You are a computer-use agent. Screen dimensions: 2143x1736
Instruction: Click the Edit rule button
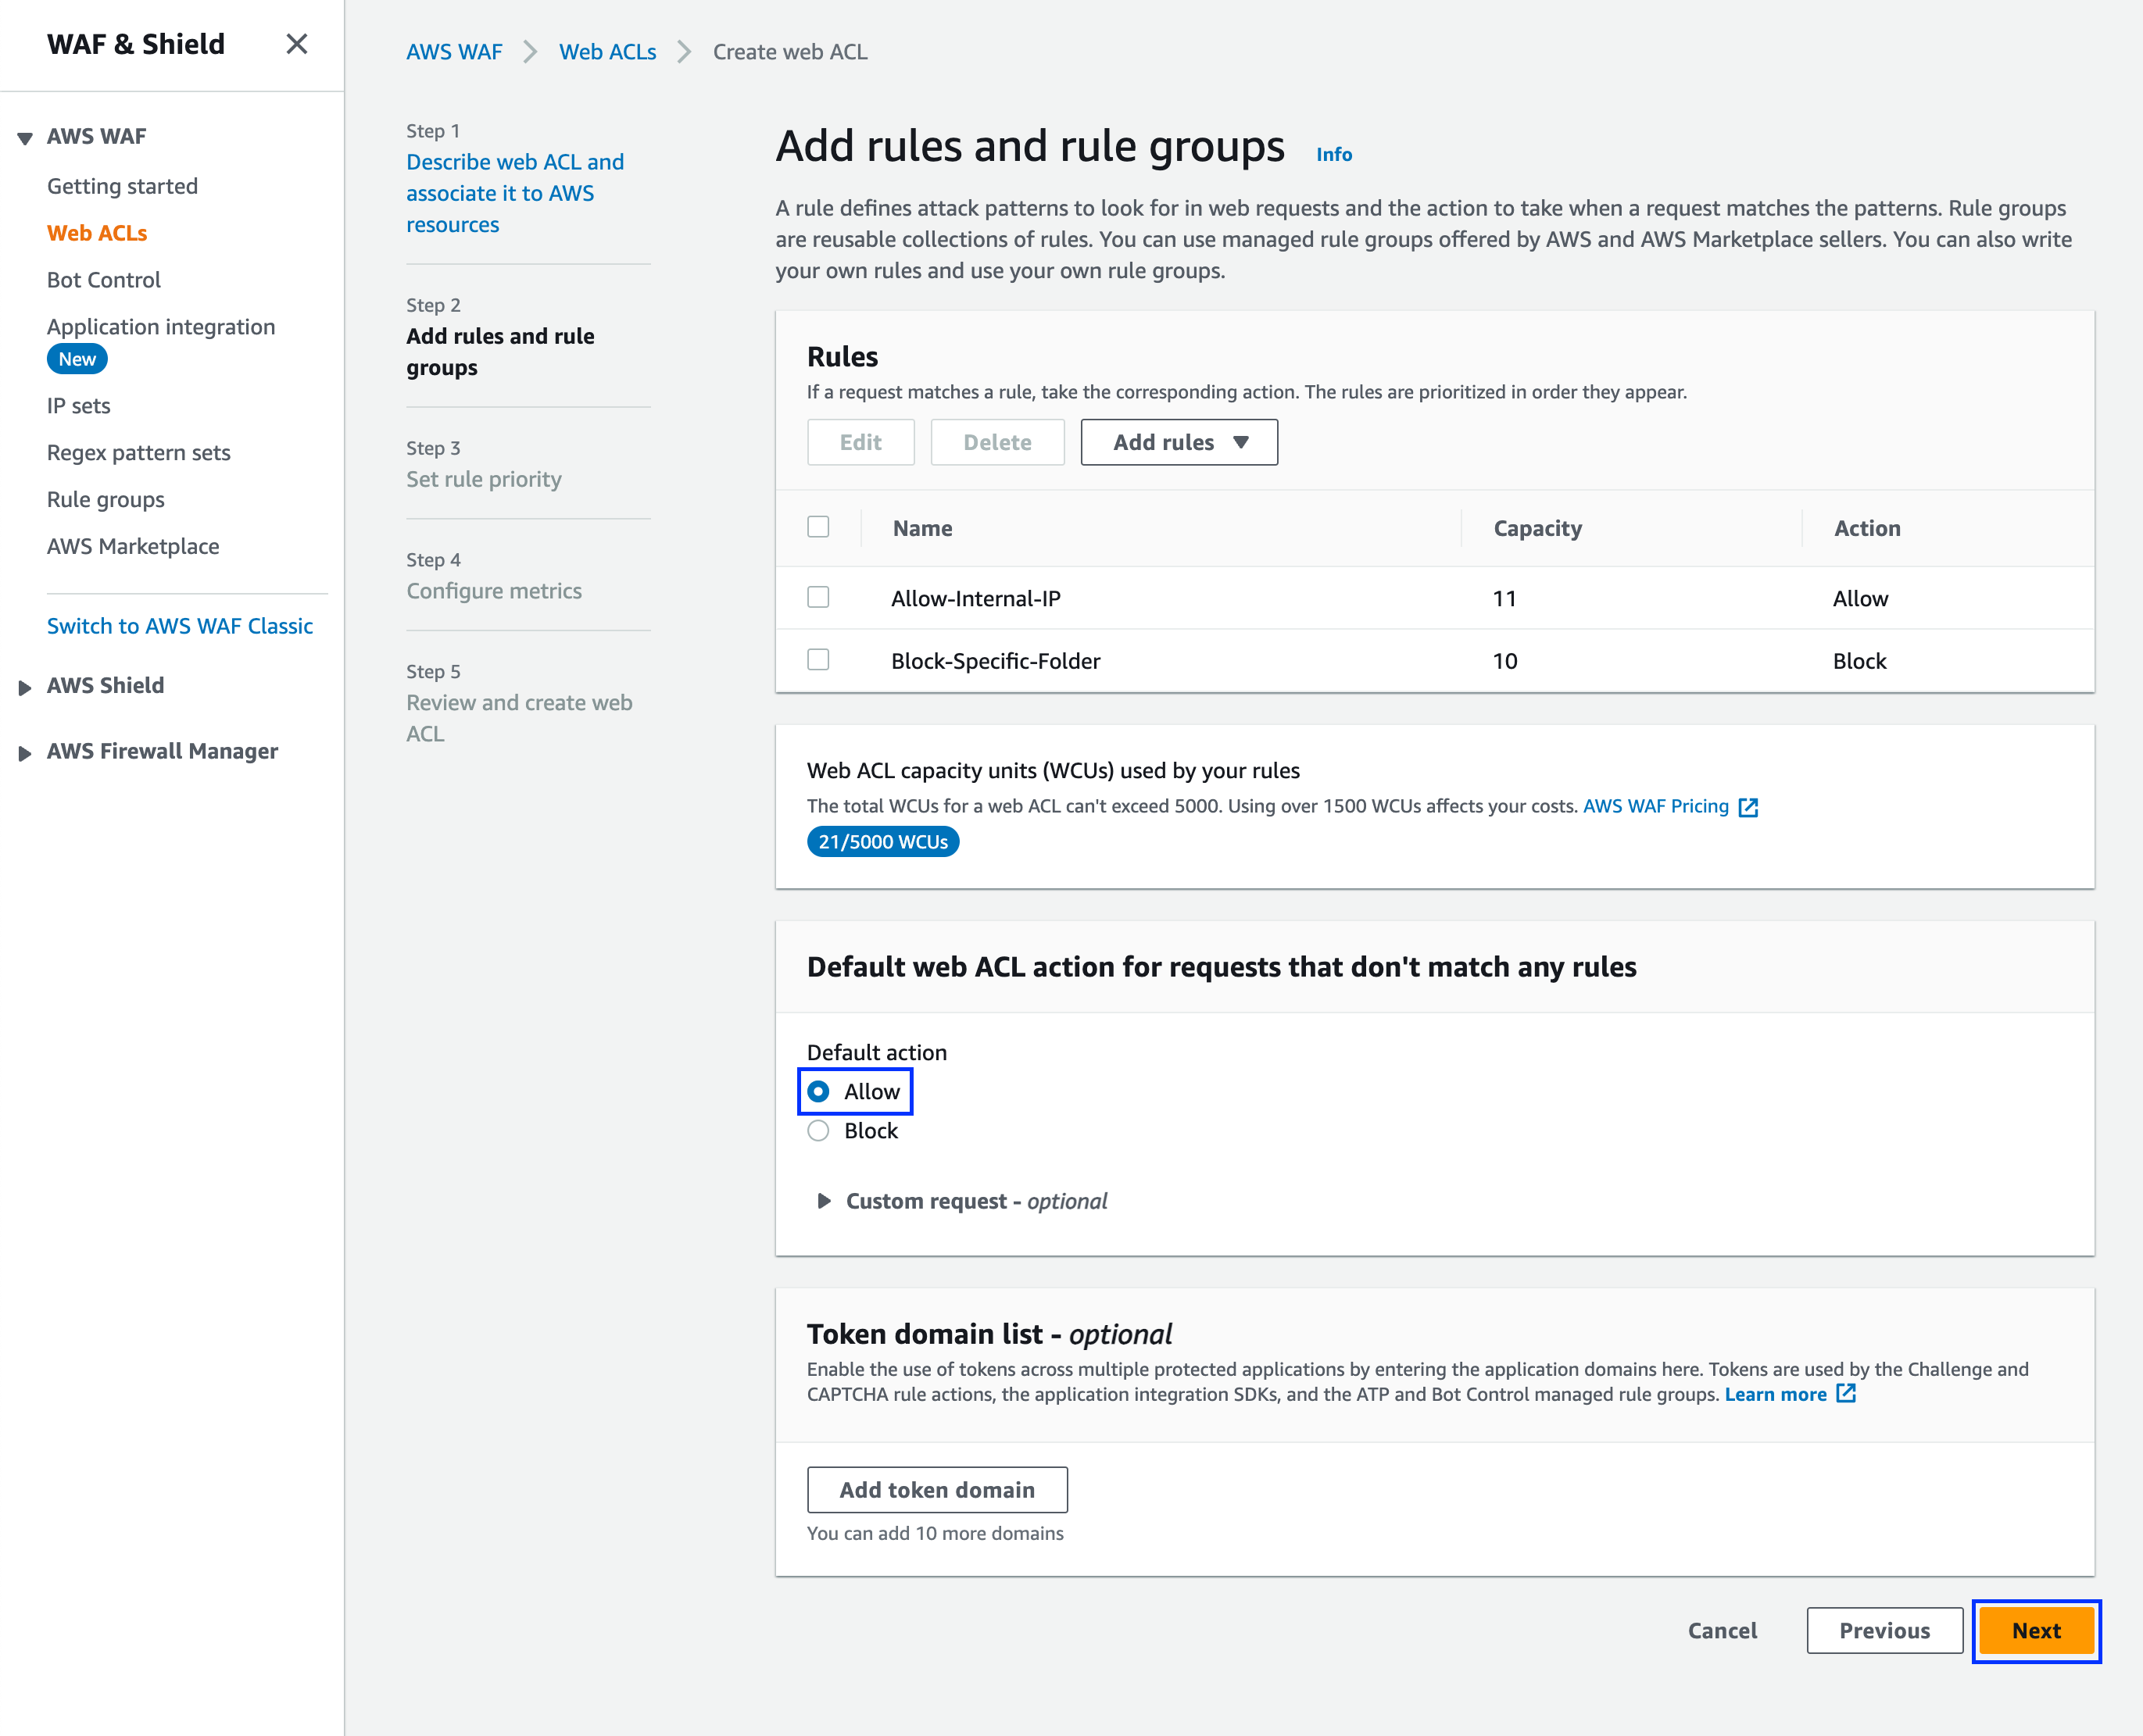point(860,442)
